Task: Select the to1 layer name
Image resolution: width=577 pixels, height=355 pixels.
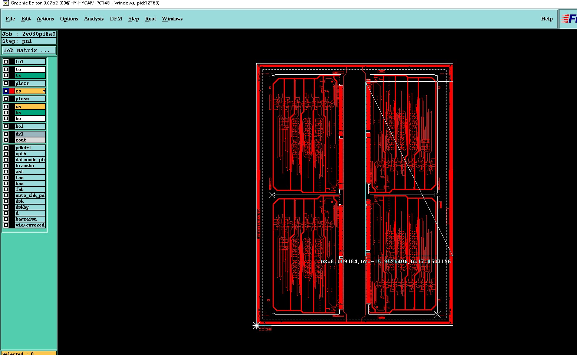Action: pos(30,62)
